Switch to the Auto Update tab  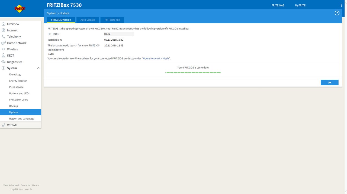point(88,20)
